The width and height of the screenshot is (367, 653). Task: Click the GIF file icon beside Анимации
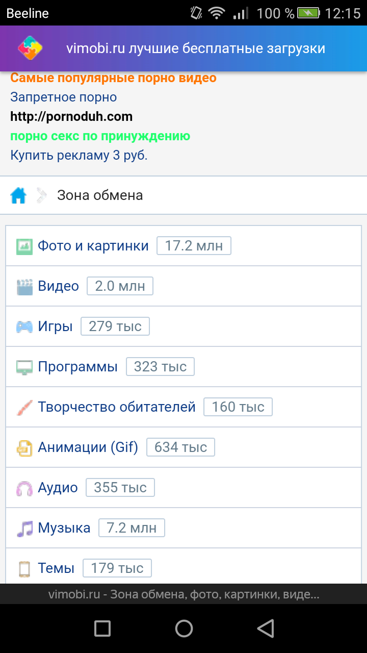coord(24,448)
